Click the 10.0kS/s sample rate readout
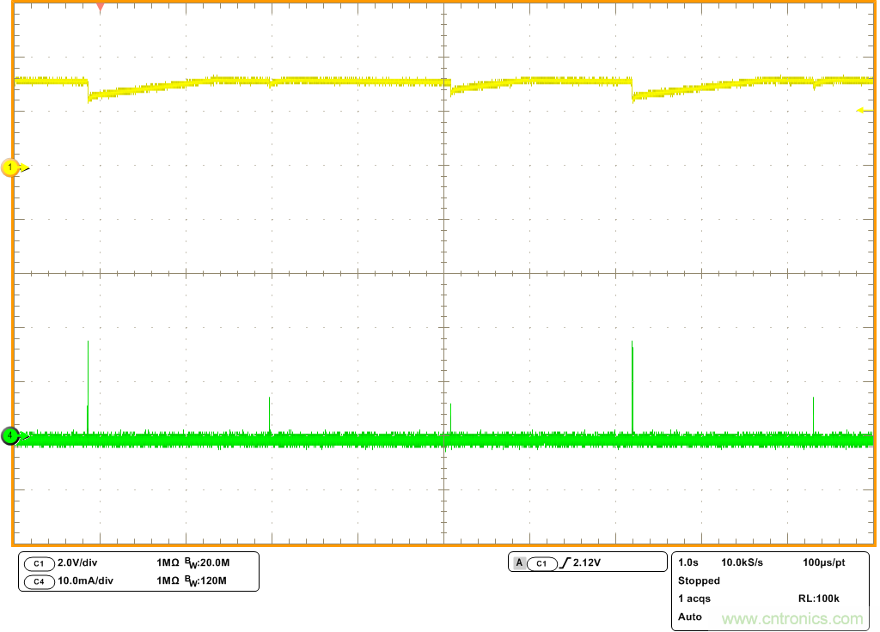880x632 pixels. (742, 562)
